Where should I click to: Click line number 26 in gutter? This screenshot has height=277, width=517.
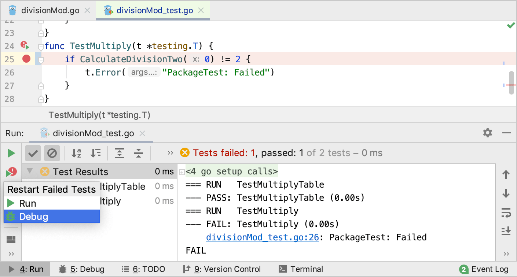[x=9, y=73]
